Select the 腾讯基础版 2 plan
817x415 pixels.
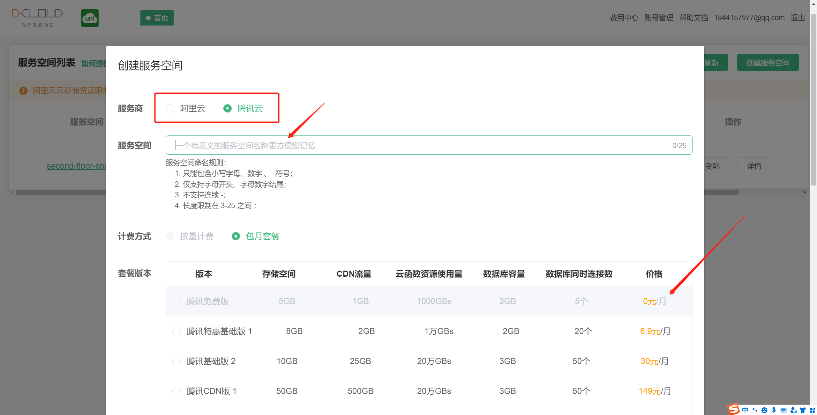(x=176, y=361)
